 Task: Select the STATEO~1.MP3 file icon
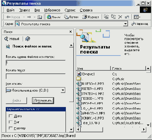(x=79, y=94)
